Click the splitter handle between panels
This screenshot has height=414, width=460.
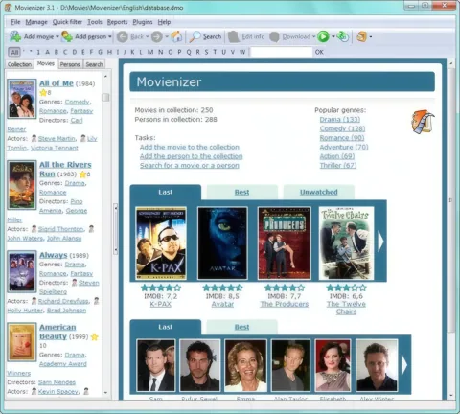115,229
